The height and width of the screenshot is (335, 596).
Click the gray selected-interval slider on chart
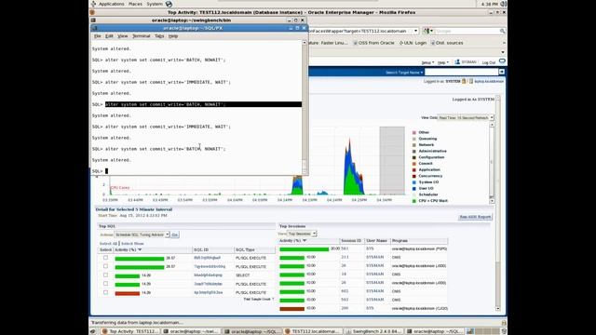click(x=392, y=160)
